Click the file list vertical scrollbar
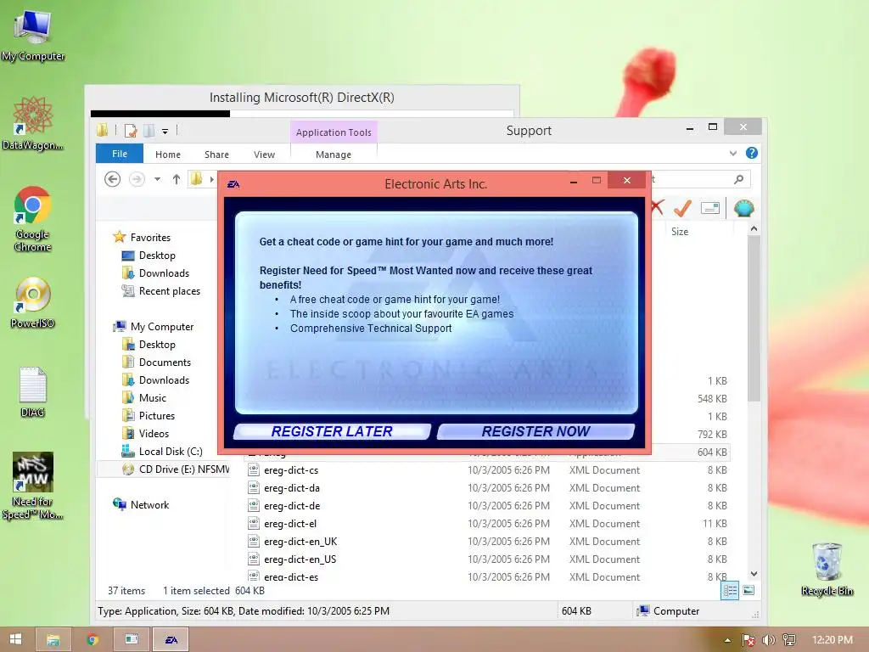The width and height of the screenshot is (869, 652). pyautogui.click(x=754, y=318)
